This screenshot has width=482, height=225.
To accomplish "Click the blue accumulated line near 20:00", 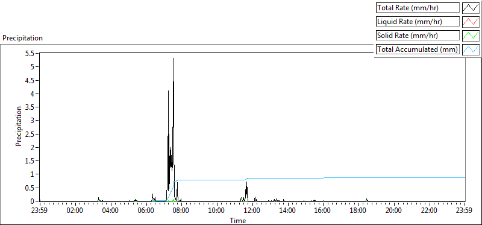I will (394, 177).
